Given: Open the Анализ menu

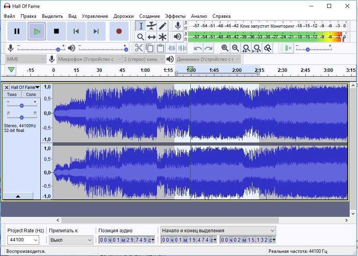Looking at the screenshot, I should (199, 16).
